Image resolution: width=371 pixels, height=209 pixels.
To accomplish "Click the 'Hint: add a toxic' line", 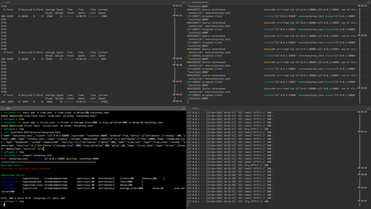I will tap(33, 198).
